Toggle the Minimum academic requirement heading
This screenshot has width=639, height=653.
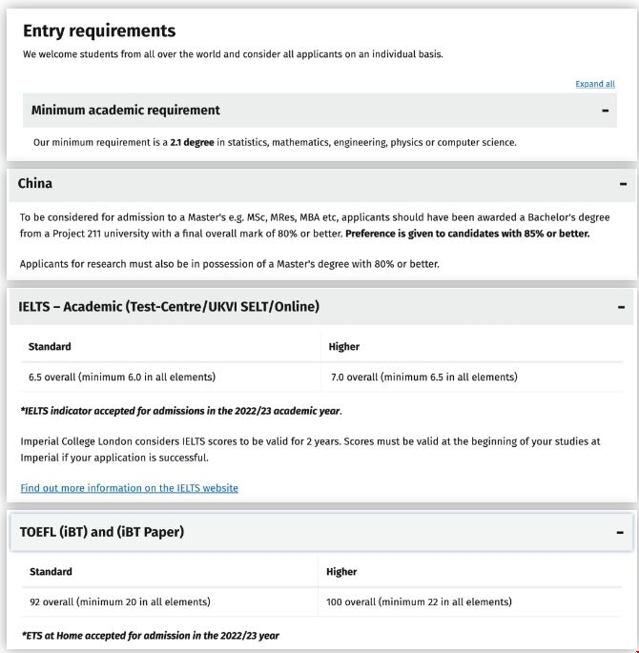tap(125, 111)
